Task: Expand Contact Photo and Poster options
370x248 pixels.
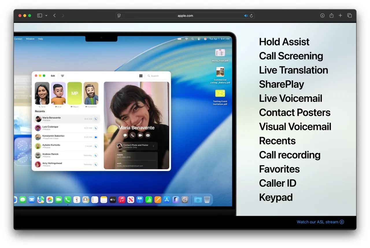Action: [136, 146]
